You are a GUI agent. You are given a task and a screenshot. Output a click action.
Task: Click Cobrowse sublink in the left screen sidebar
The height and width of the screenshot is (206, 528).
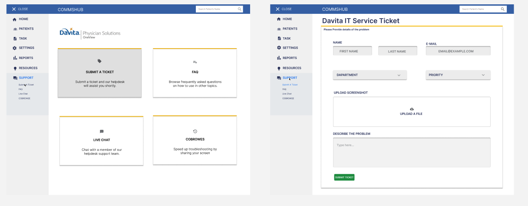[24, 98]
